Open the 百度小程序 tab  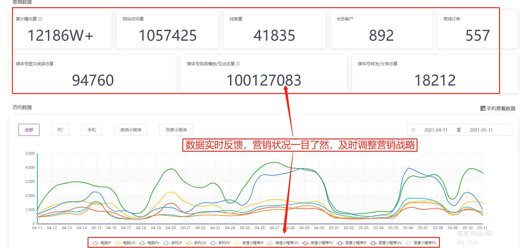coord(176,130)
